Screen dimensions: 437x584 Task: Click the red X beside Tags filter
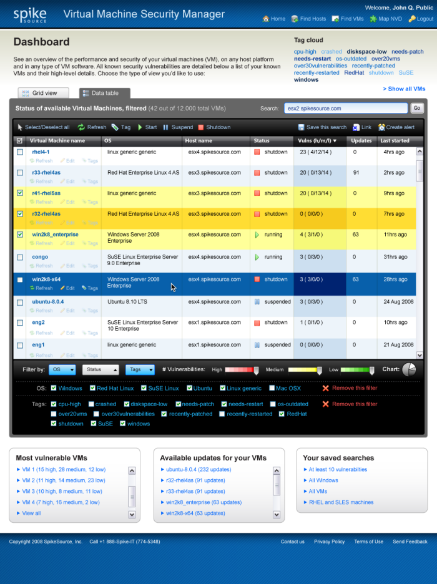pos(326,404)
